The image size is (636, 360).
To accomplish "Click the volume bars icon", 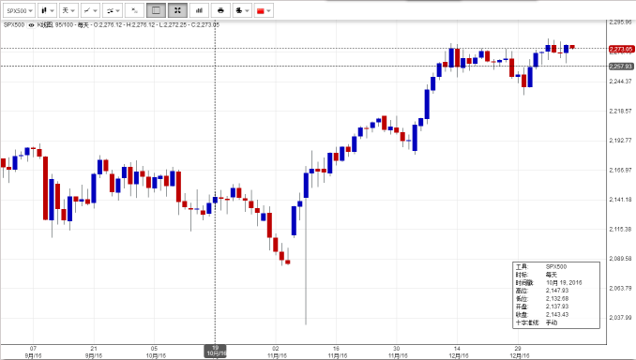I will pos(199,10).
